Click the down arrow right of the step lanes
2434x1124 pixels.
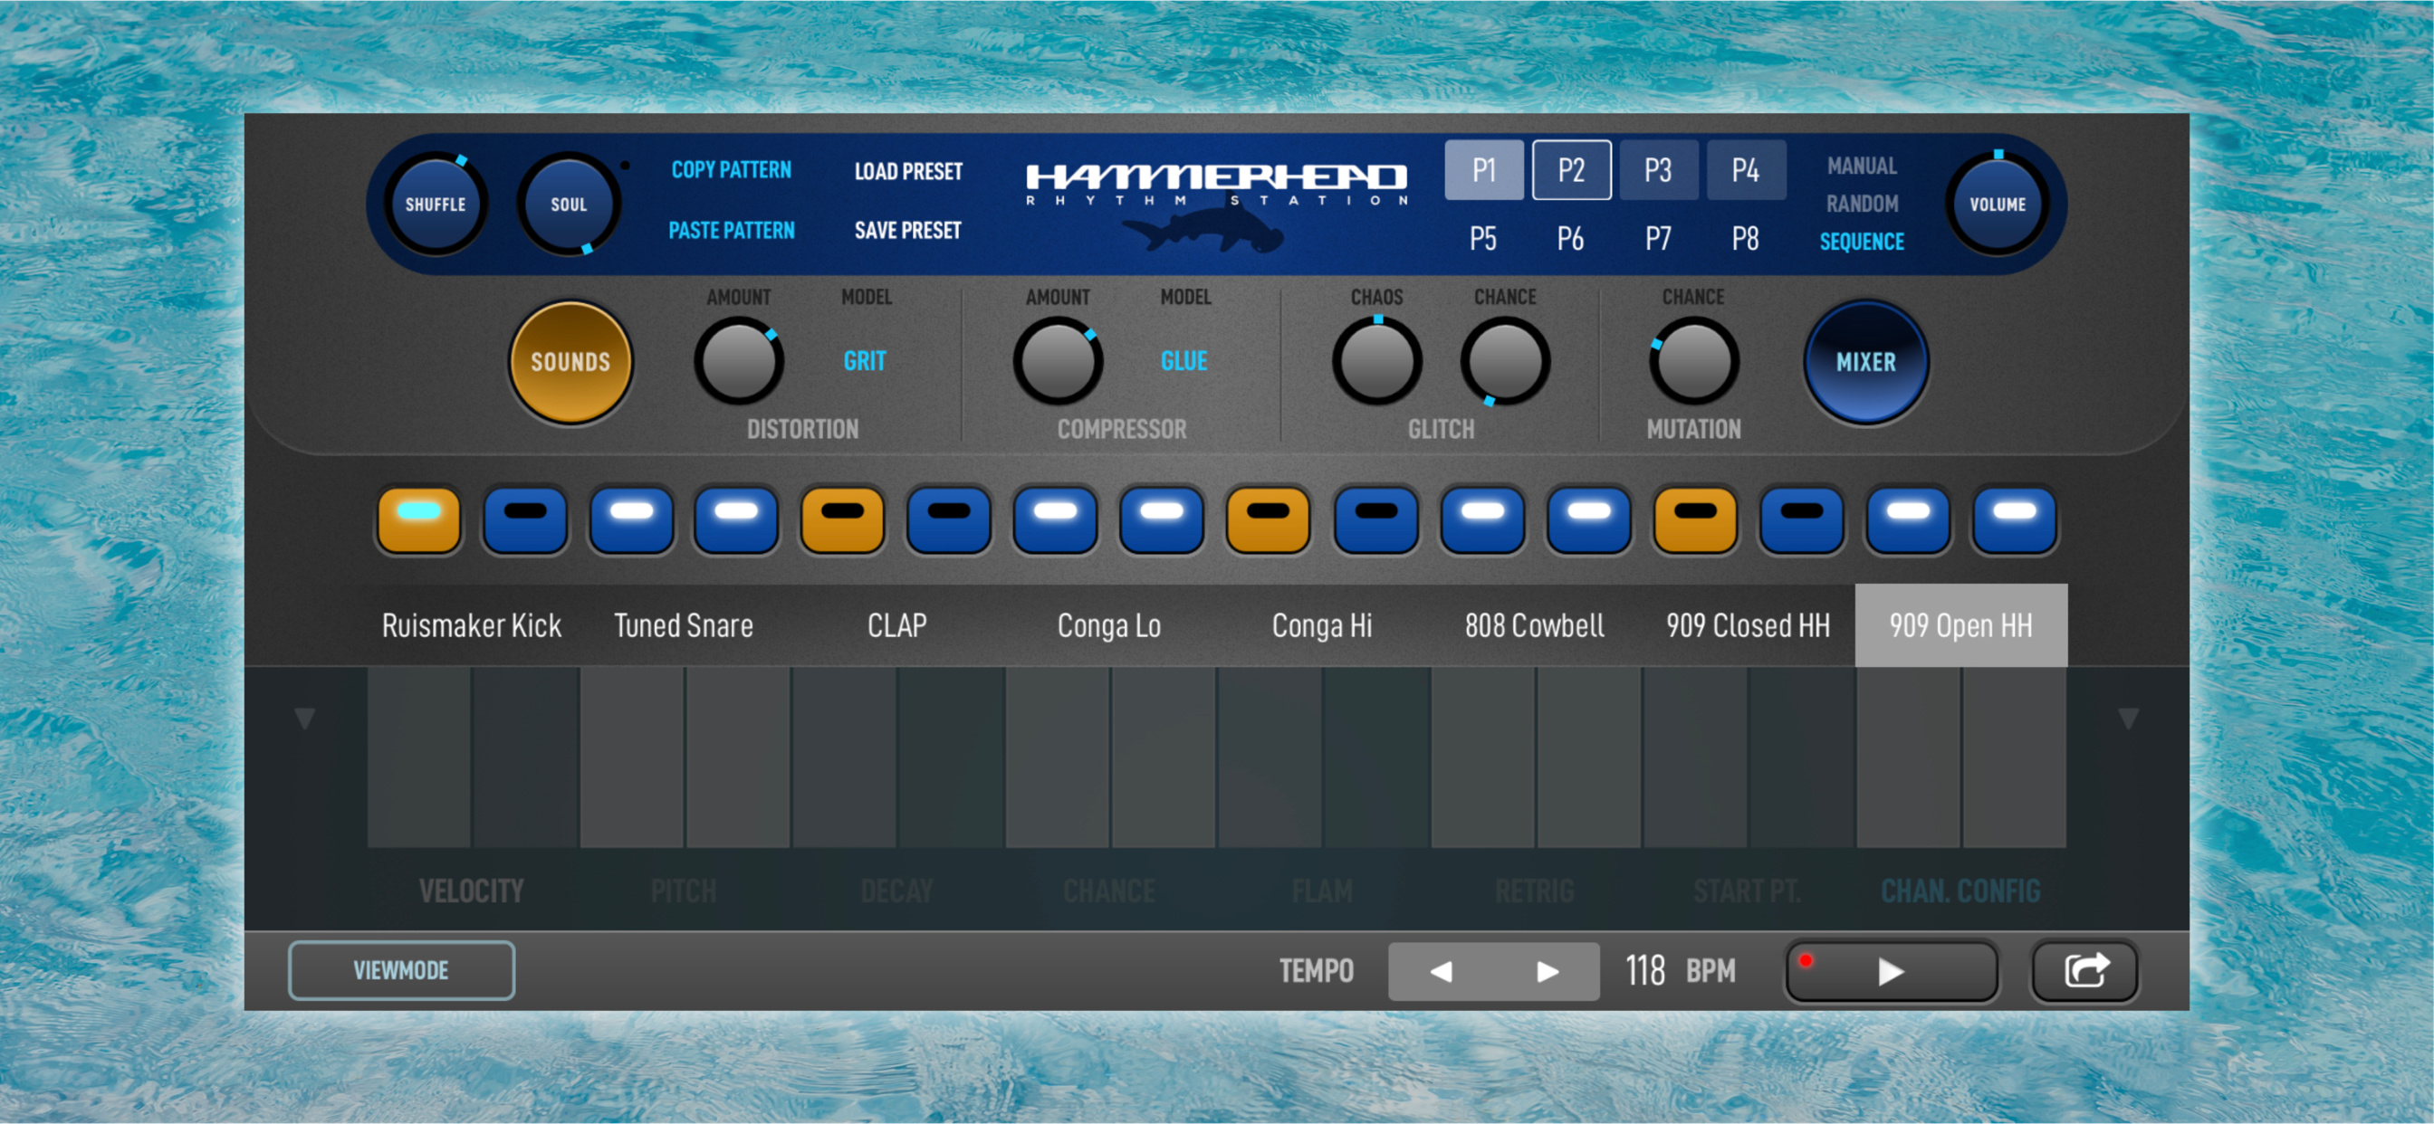2128,718
